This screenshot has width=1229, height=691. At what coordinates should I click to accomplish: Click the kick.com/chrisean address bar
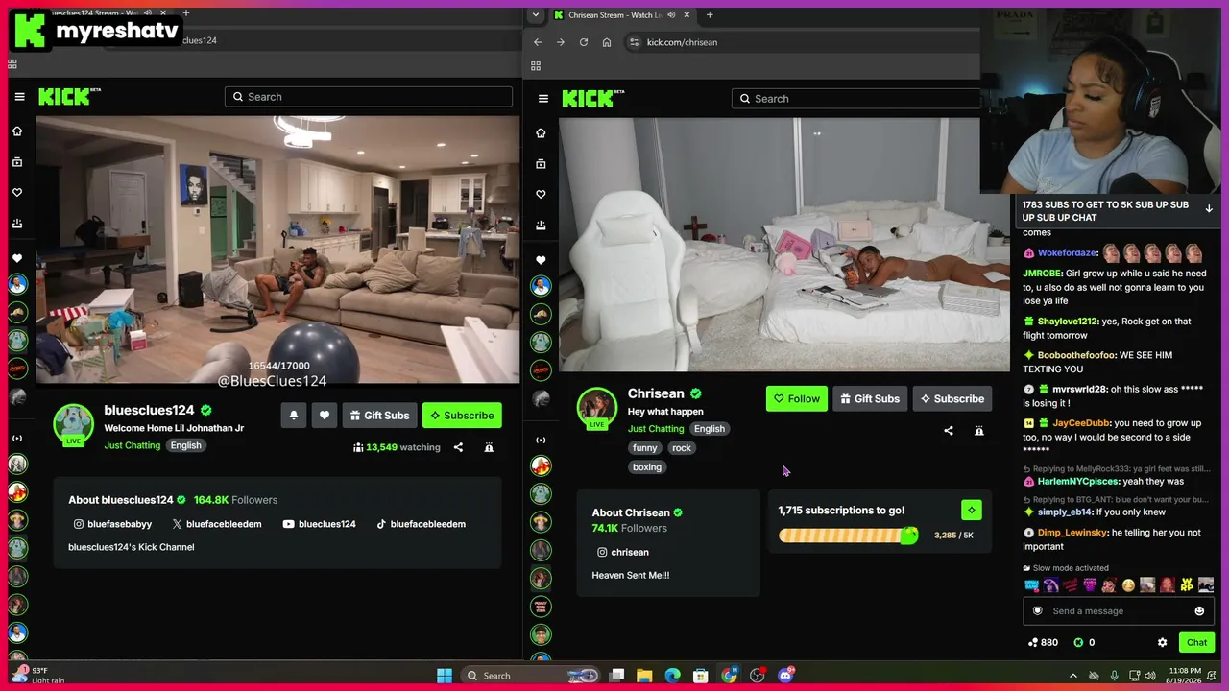801,42
